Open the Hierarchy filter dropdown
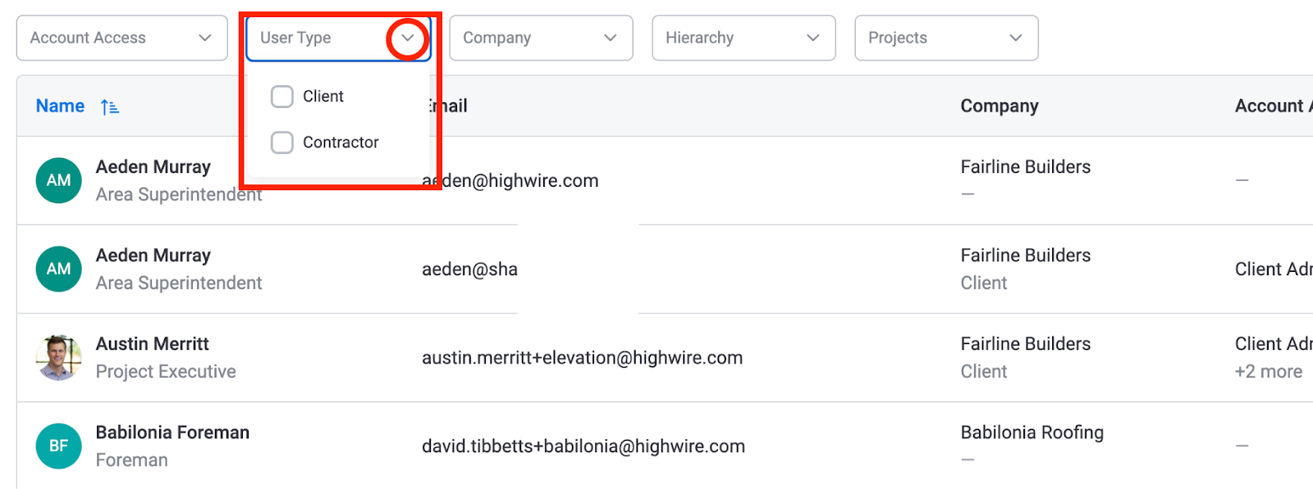The image size is (1313, 489). tap(743, 38)
